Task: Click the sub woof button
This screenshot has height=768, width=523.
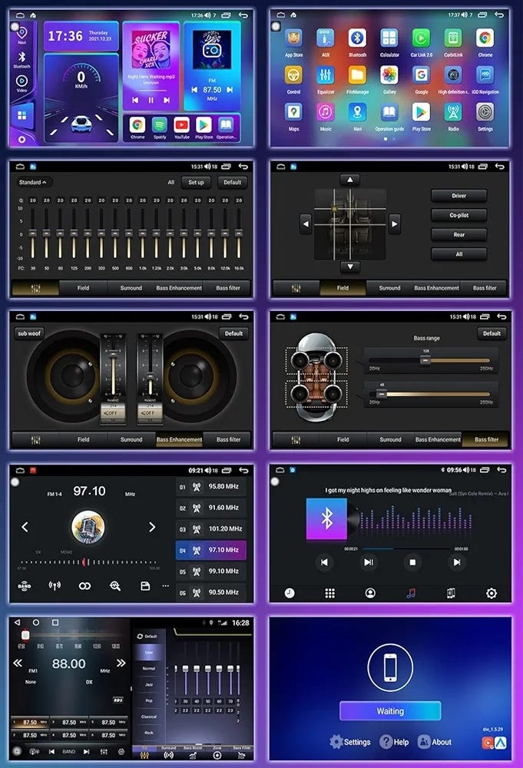Action: pyautogui.click(x=29, y=333)
